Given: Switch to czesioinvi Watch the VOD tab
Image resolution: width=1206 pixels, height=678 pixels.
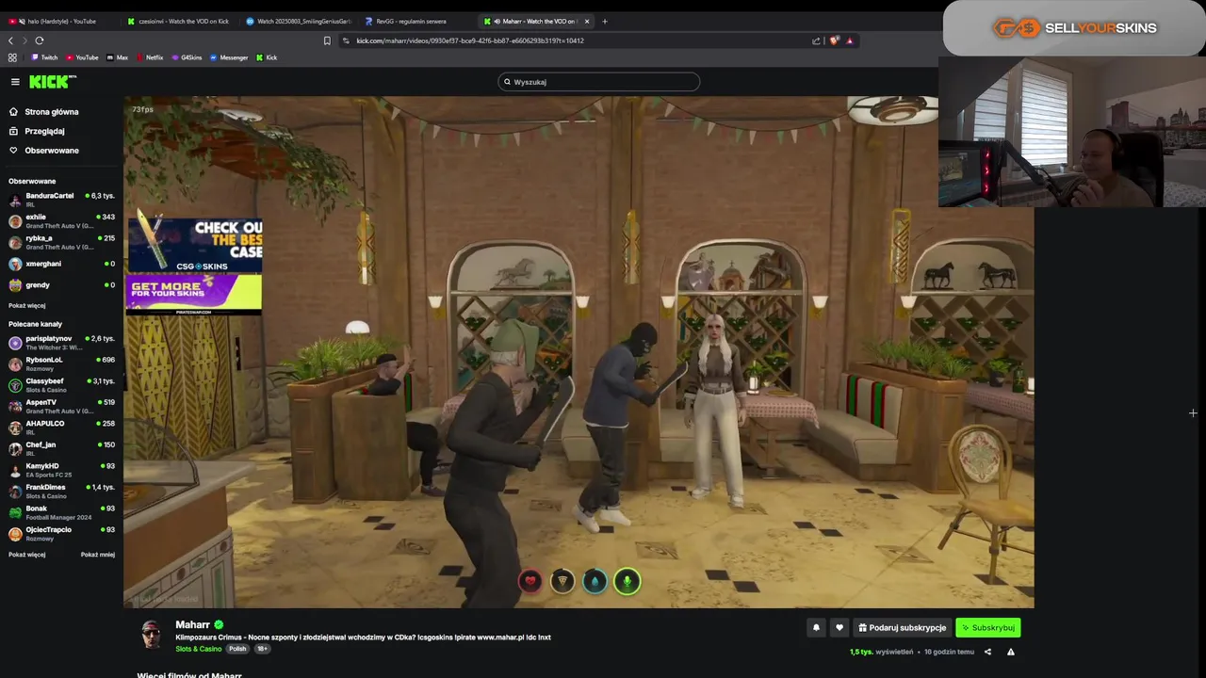Looking at the screenshot, I should click(x=179, y=21).
